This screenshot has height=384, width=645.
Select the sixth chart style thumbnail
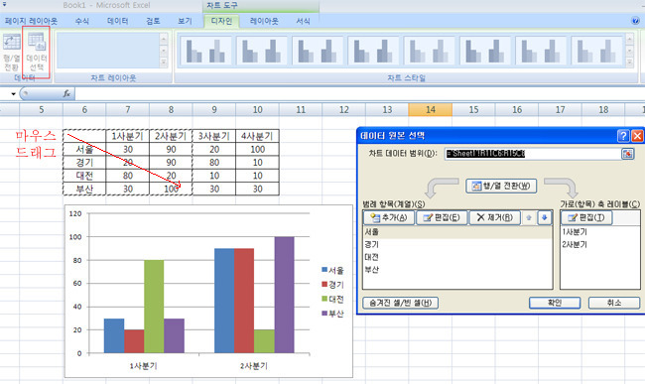point(485,51)
